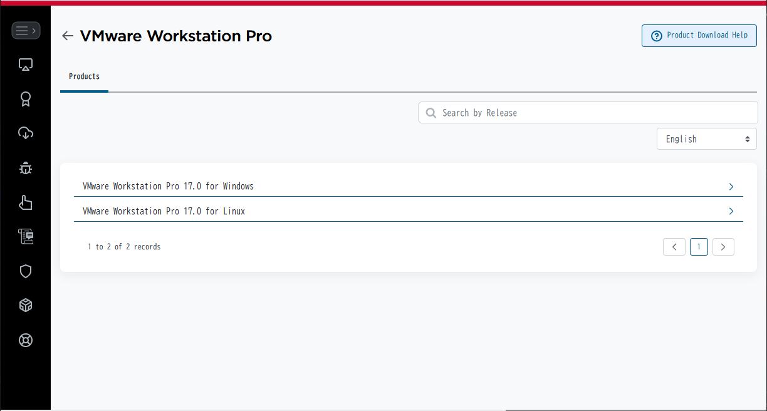Image resolution: width=767 pixels, height=411 pixels.
Task: Go to next page of records
Action: click(723, 247)
